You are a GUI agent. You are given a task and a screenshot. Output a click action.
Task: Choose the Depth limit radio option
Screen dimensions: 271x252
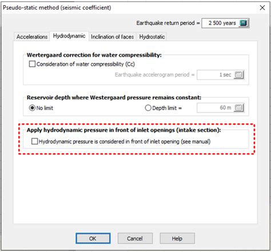click(148, 108)
